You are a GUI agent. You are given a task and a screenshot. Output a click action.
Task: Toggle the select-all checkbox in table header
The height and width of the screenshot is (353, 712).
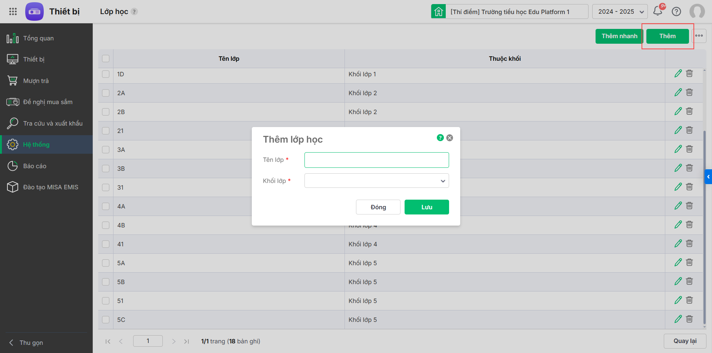[x=106, y=59]
